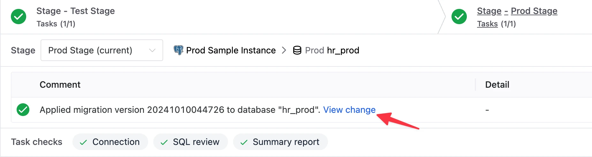The width and height of the screenshot is (592, 157).
Task: Click the Summary report task check badge
Action: (280, 142)
